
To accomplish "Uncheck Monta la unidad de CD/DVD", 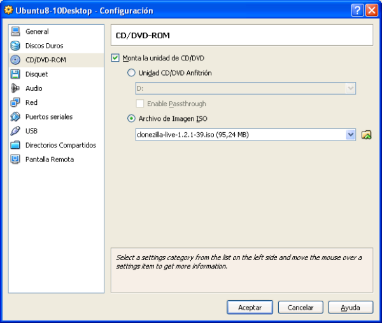I will click(115, 58).
